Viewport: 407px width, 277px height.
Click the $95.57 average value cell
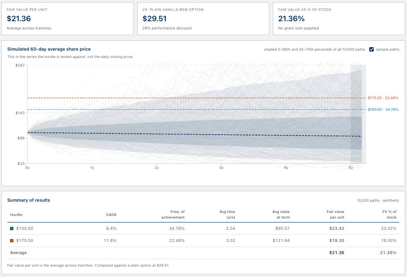point(282,229)
